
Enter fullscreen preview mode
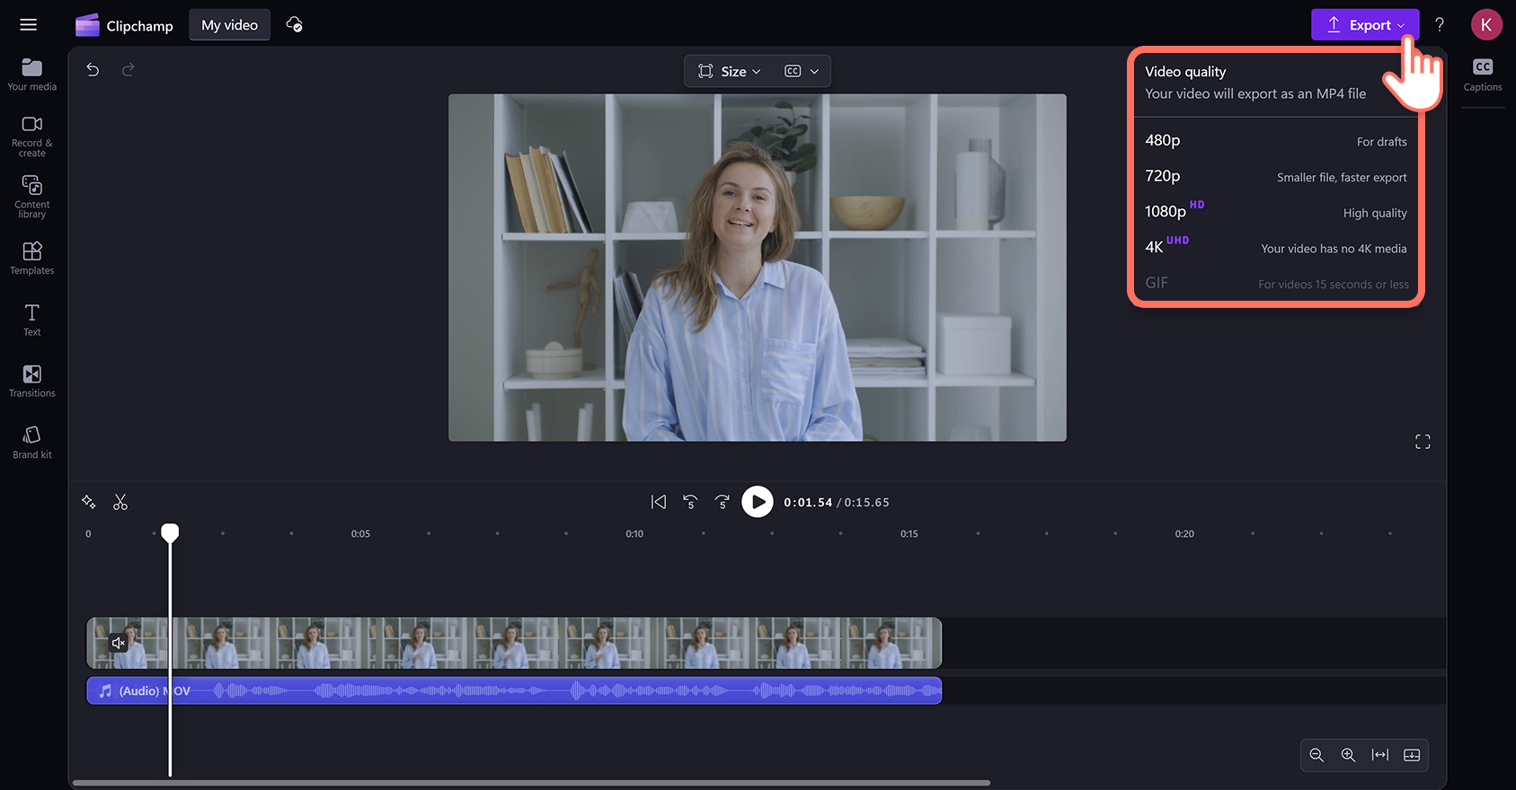(x=1423, y=442)
